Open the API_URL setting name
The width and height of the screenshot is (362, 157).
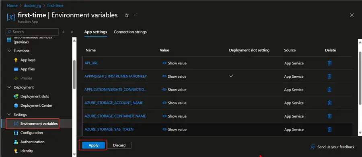pyautogui.click(x=91, y=63)
